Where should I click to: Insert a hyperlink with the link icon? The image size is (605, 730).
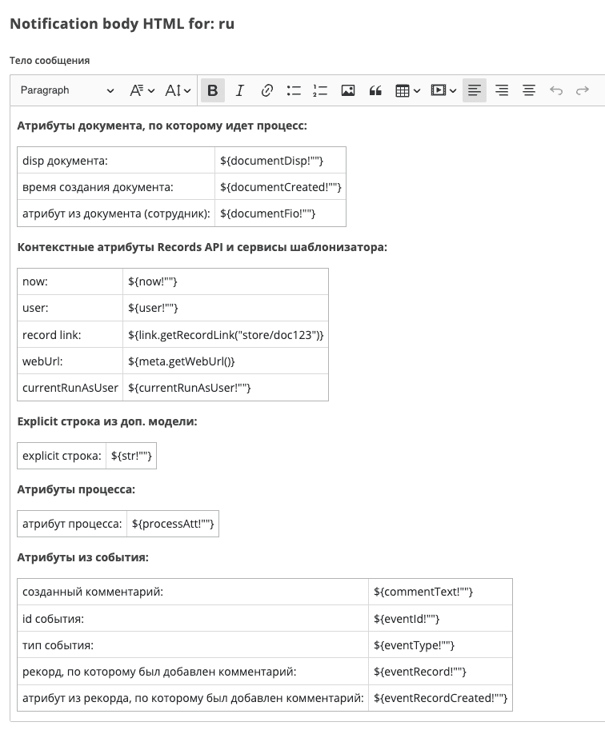coord(266,90)
